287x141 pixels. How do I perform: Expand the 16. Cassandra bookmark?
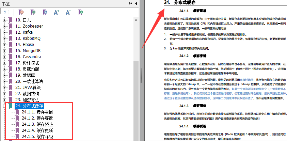pyautogui.click(x=4, y=57)
